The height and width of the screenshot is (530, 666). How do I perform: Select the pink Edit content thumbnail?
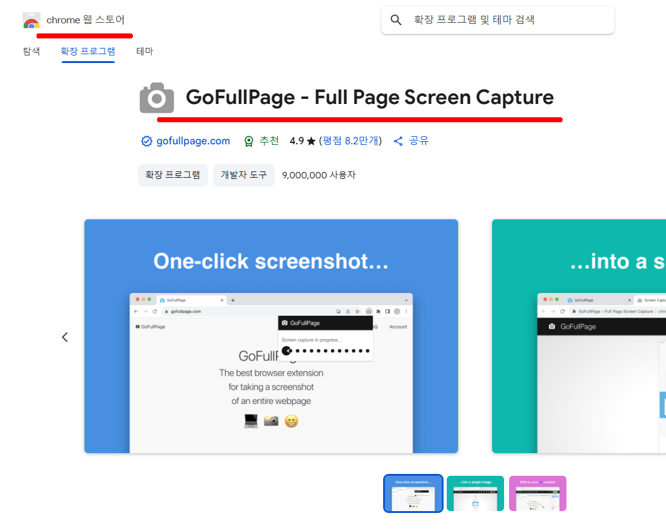point(537,493)
